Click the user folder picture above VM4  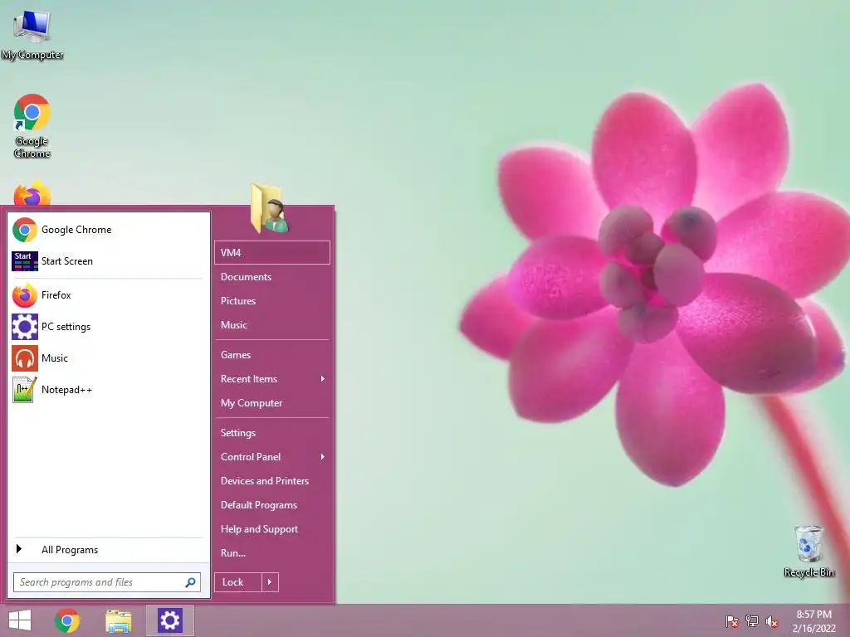(x=270, y=208)
